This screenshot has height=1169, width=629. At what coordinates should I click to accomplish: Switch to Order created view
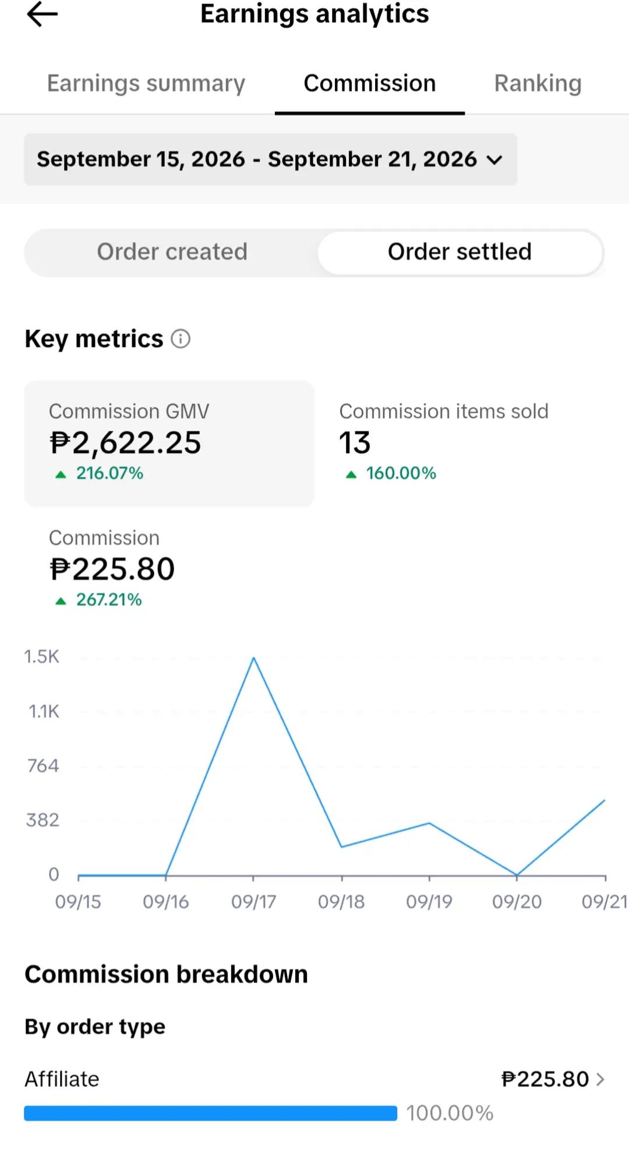coord(172,252)
